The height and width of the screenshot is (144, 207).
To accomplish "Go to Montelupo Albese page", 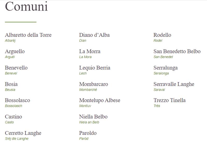I will tap(100, 100).
